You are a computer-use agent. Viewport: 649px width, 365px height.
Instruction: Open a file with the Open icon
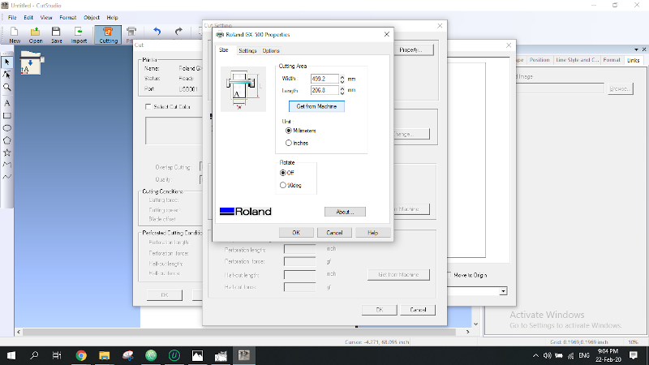pos(36,35)
